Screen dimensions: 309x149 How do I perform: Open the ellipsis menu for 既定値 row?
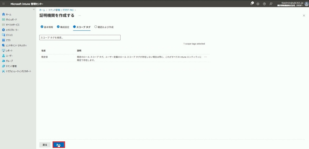click(x=205, y=57)
